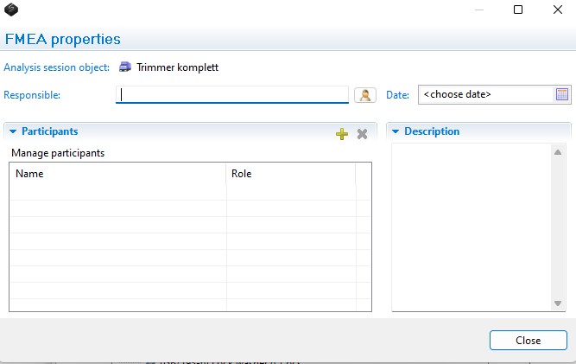Maximize the FMEA properties window
The height and width of the screenshot is (364, 576).
(x=518, y=10)
